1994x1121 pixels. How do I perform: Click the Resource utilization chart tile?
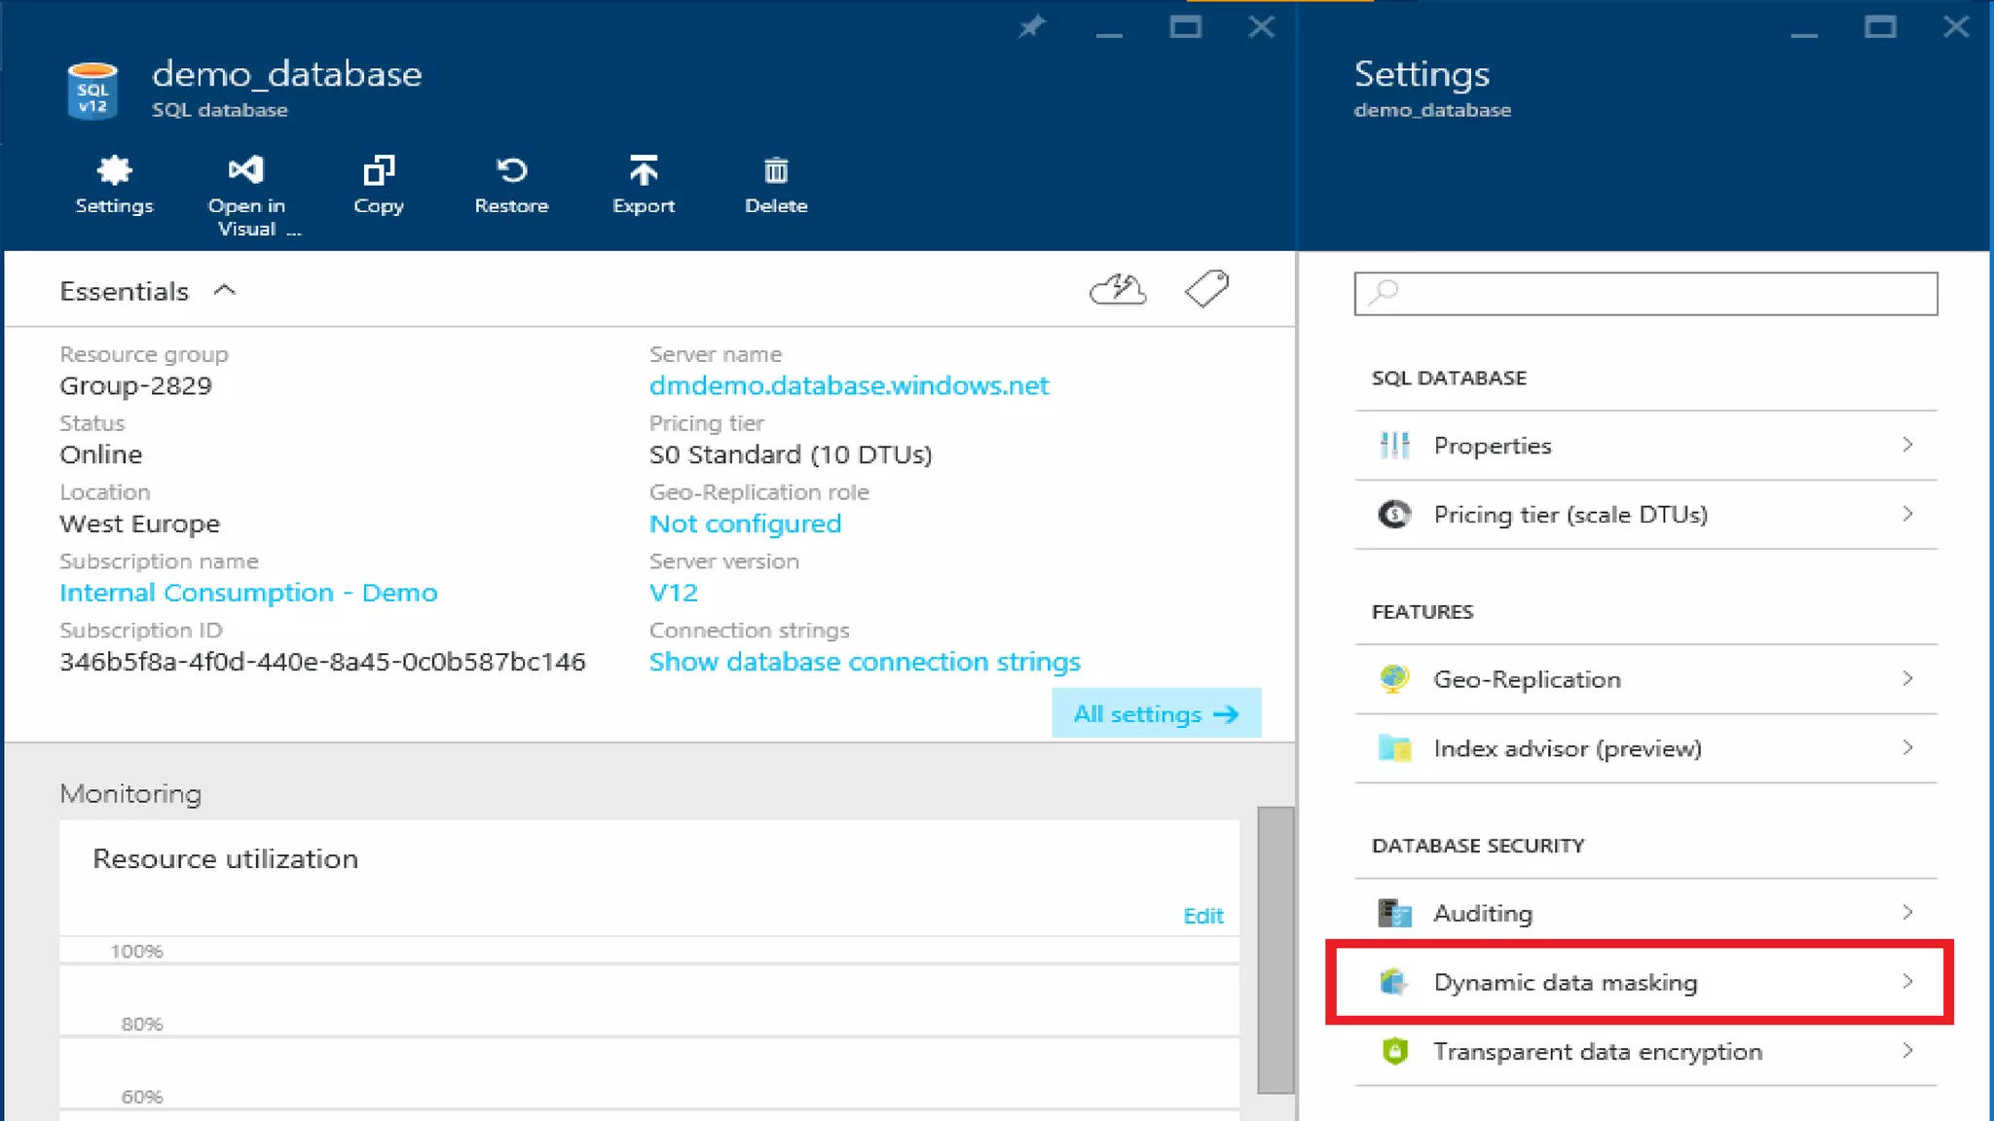pos(649,970)
